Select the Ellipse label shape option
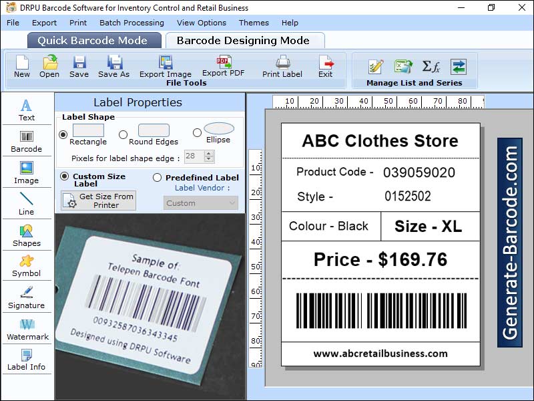Image resolution: width=534 pixels, height=401 pixels. 197,133
